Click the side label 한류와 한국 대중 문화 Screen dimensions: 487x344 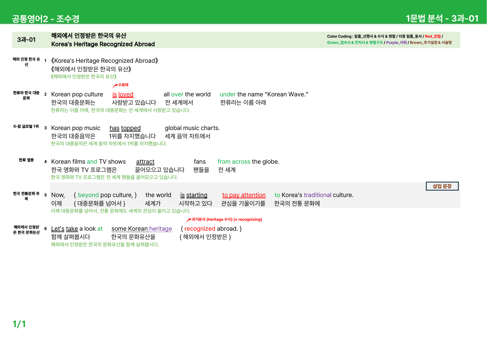(26, 95)
